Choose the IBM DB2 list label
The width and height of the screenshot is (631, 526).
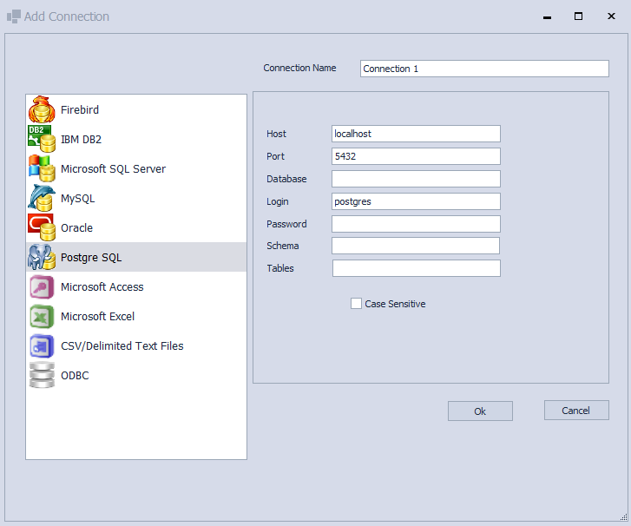coord(81,139)
